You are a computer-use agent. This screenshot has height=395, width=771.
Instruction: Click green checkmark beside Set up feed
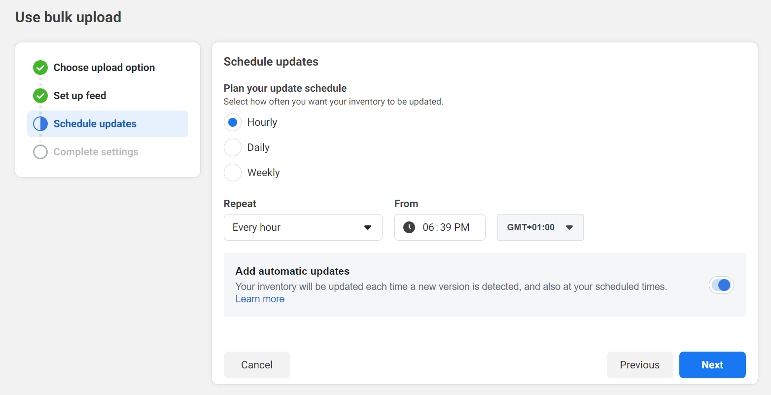tap(40, 96)
